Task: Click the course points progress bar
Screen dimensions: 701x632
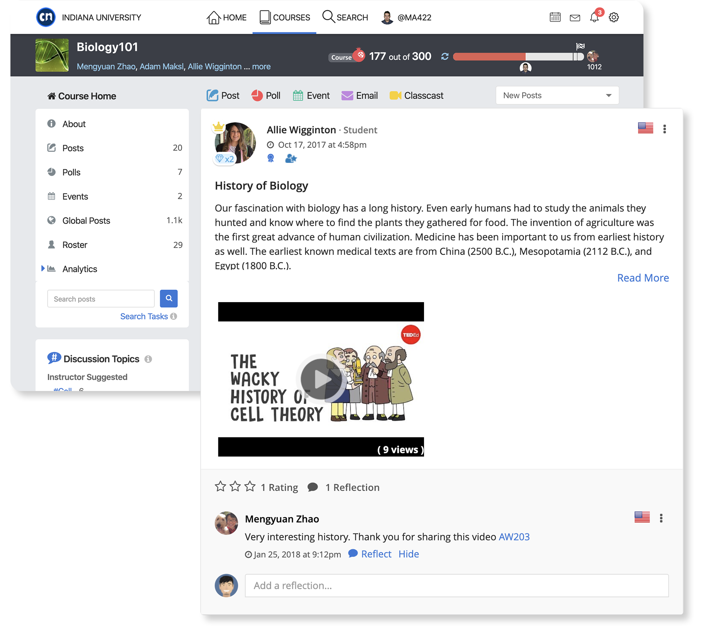Action: pyautogui.click(x=518, y=56)
